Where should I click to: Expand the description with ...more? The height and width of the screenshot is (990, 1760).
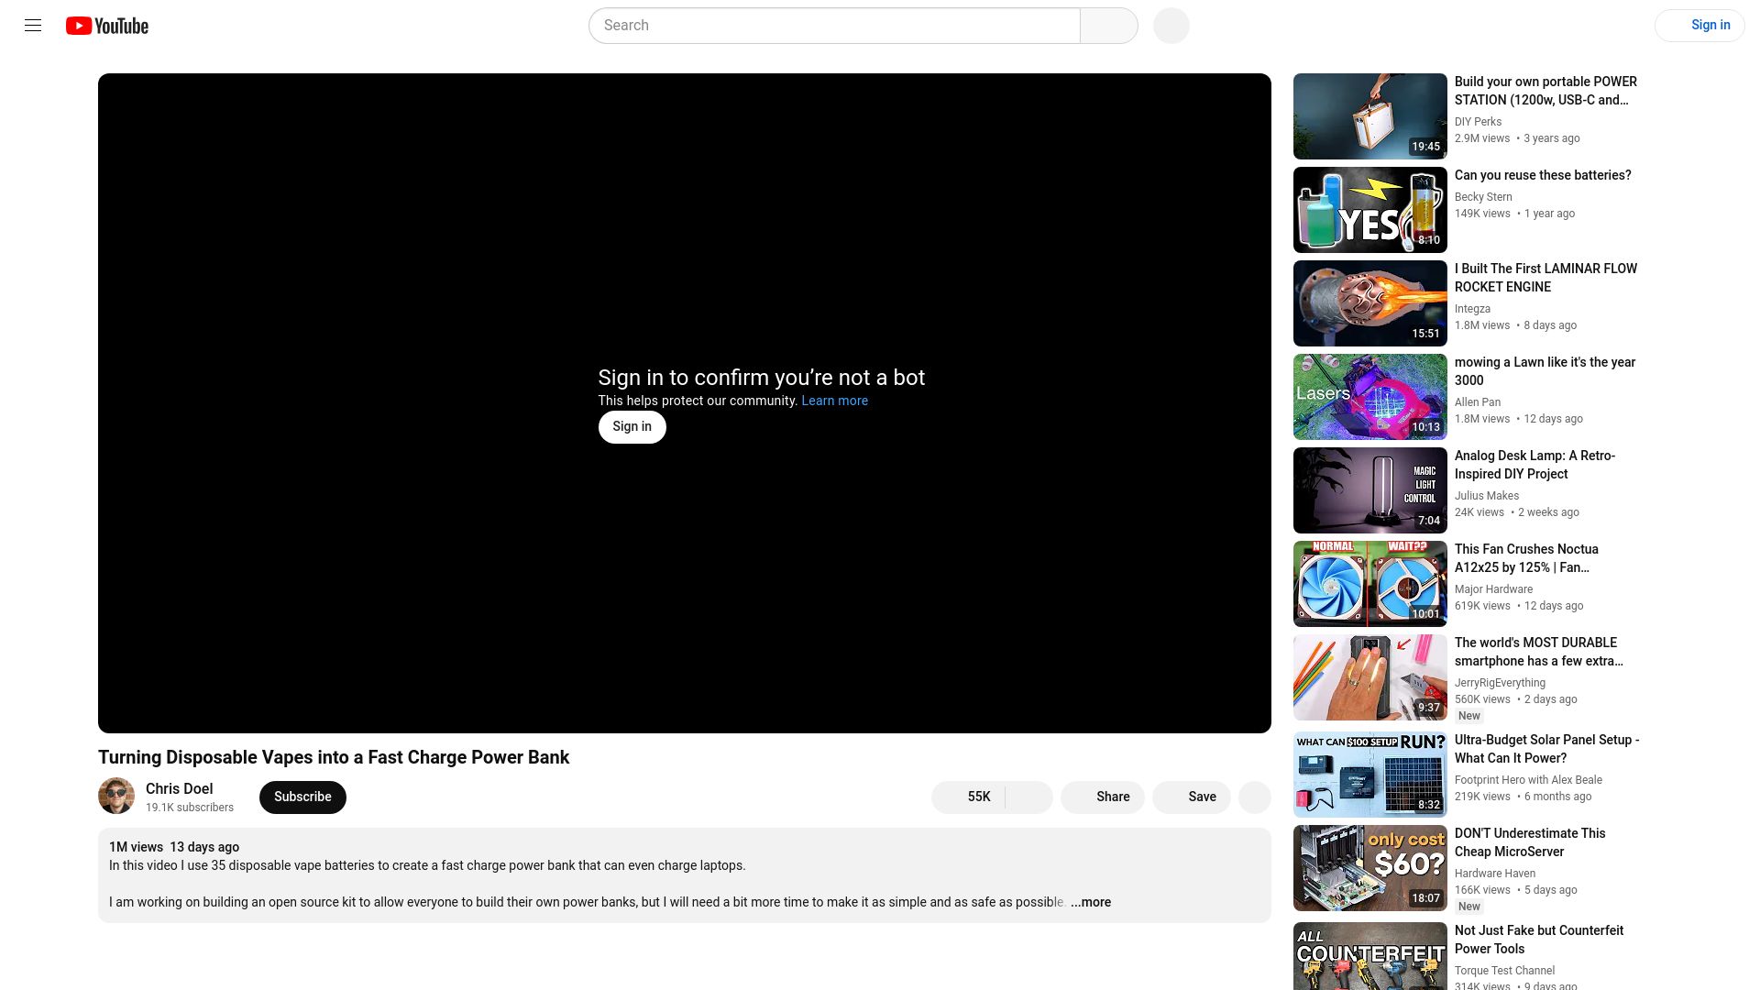tap(1091, 902)
